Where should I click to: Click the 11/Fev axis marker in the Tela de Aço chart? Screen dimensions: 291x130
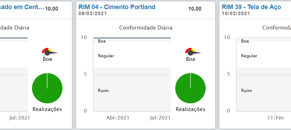click(x=275, y=118)
